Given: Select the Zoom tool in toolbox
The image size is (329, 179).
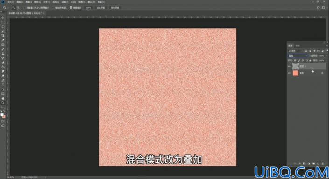Looking at the screenshot, I should pyautogui.click(x=3, y=103).
